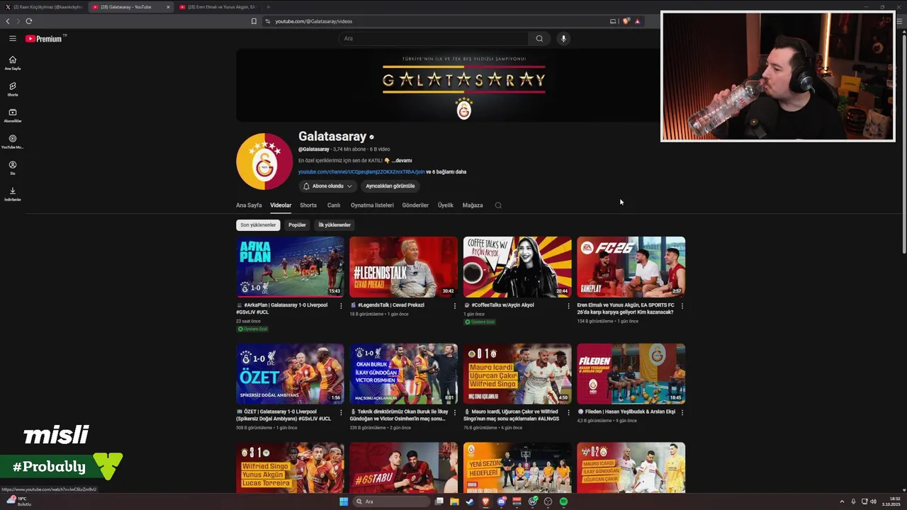
Task: Select the İlk yüklenenler filter chip
Action: tap(334, 225)
